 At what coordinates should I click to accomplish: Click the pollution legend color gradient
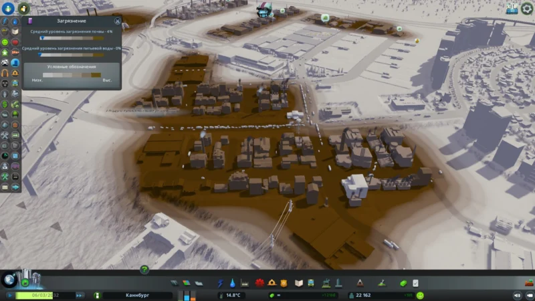(72, 75)
